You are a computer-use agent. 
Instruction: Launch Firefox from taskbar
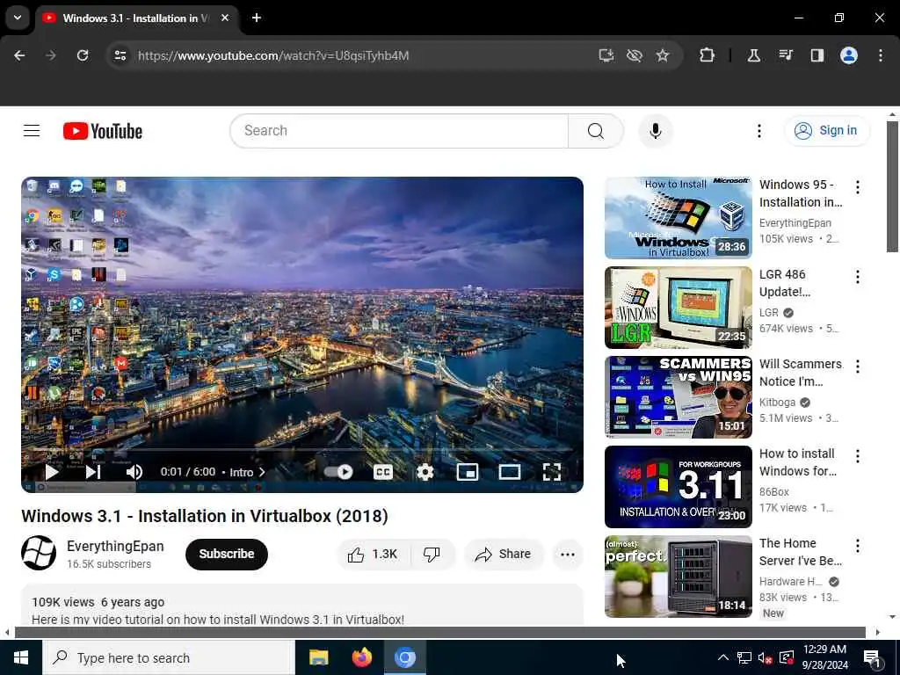(x=361, y=657)
